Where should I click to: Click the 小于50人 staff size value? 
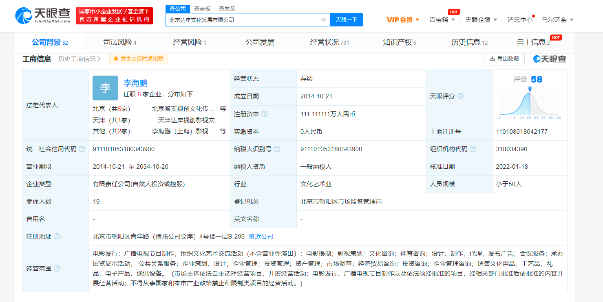[509, 184]
